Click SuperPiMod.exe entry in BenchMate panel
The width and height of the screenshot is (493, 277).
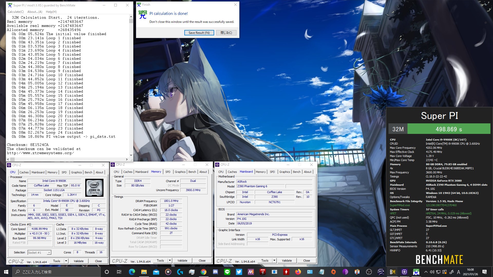[400, 205]
